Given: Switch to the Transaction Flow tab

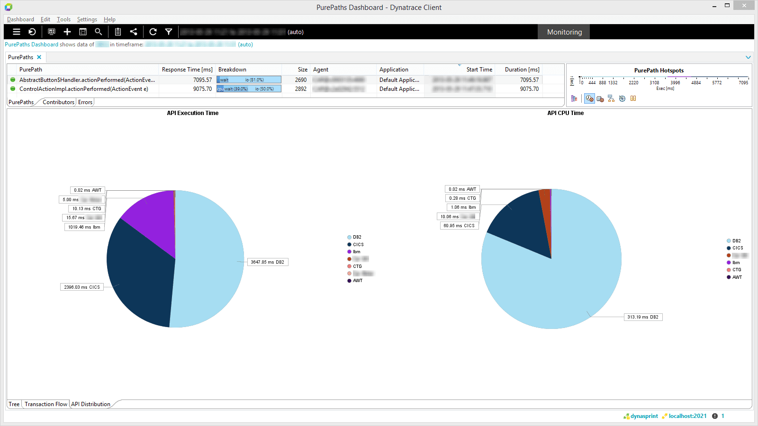Looking at the screenshot, I should pyautogui.click(x=45, y=404).
